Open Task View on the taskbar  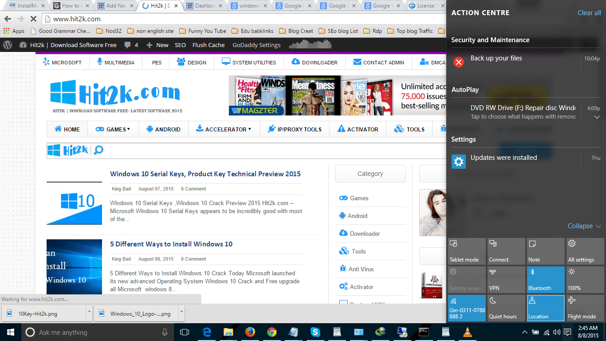coord(185,332)
